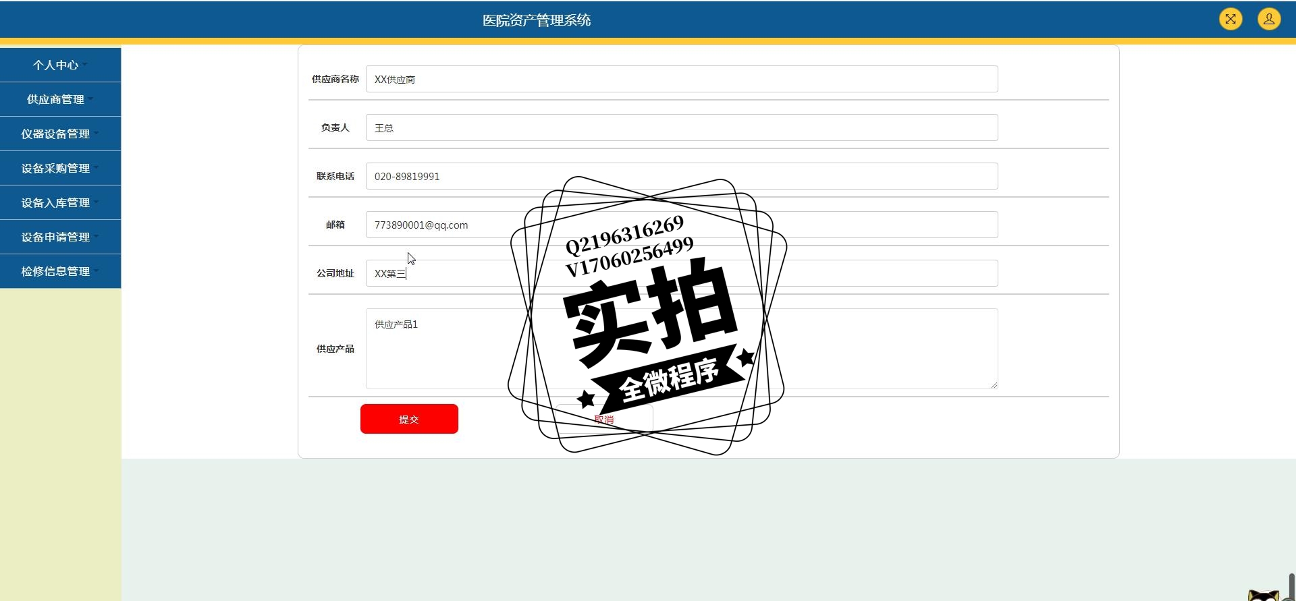Open the user profile icon in header

(1269, 19)
